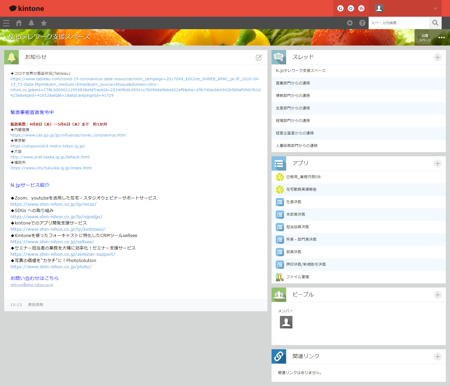Click the 公開スペース label in banner
The height and width of the screenshot is (386, 450).
coord(425,38)
